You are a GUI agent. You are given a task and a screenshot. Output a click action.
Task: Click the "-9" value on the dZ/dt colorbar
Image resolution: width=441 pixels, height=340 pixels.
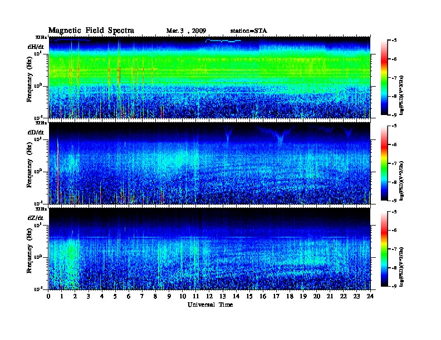pyautogui.click(x=394, y=286)
